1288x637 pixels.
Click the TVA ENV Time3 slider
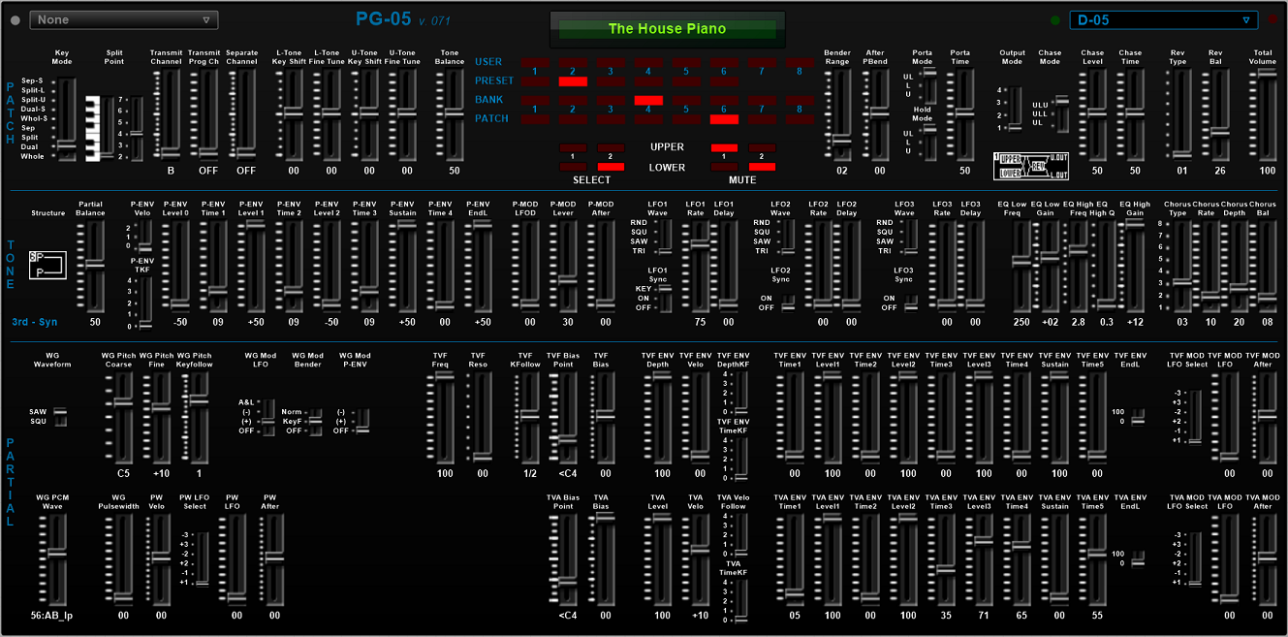(946, 558)
